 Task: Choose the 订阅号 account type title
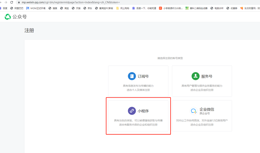point(143,76)
